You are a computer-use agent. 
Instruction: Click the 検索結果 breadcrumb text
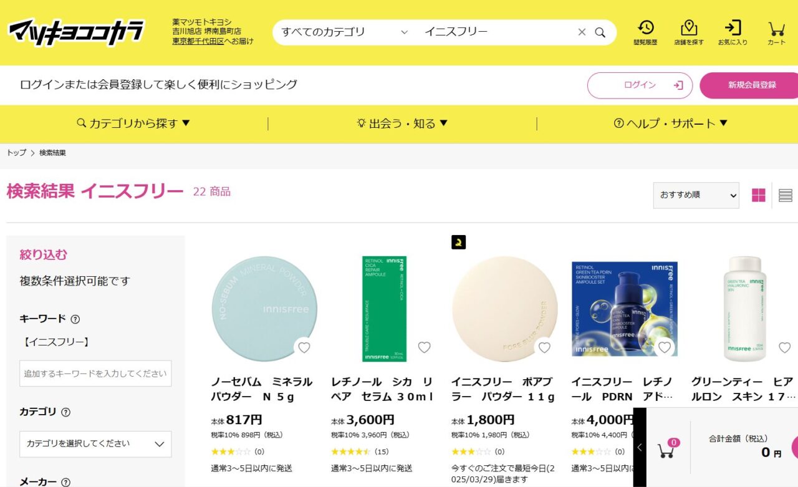click(x=52, y=153)
